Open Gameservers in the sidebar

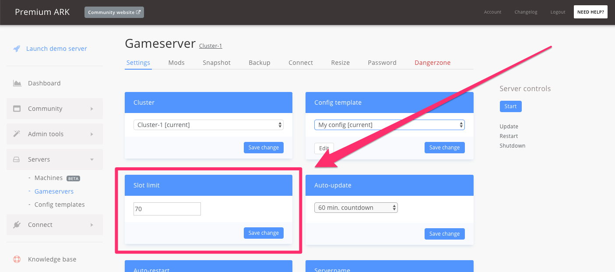pyautogui.click(x=54, y=191)
